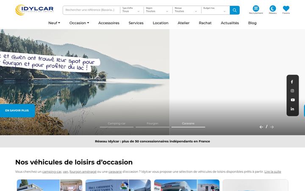Focus the reference search field
This screenshot has width=305, height=191.
coord(91,10)
